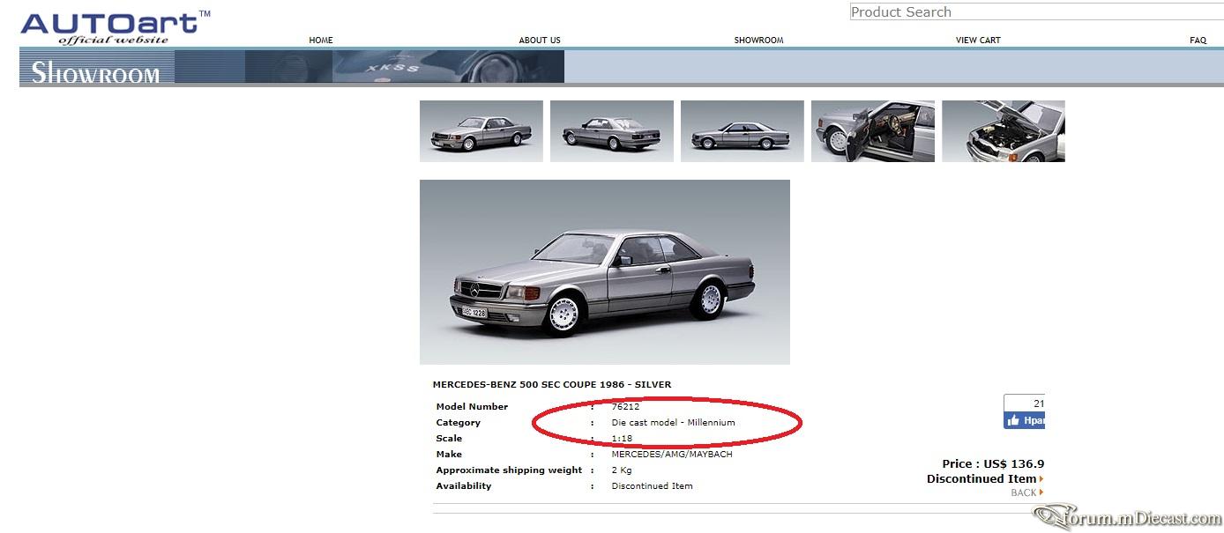The image size is (1224, 533).
Task: Open the HOME menu item
Action: pos(321,41)
